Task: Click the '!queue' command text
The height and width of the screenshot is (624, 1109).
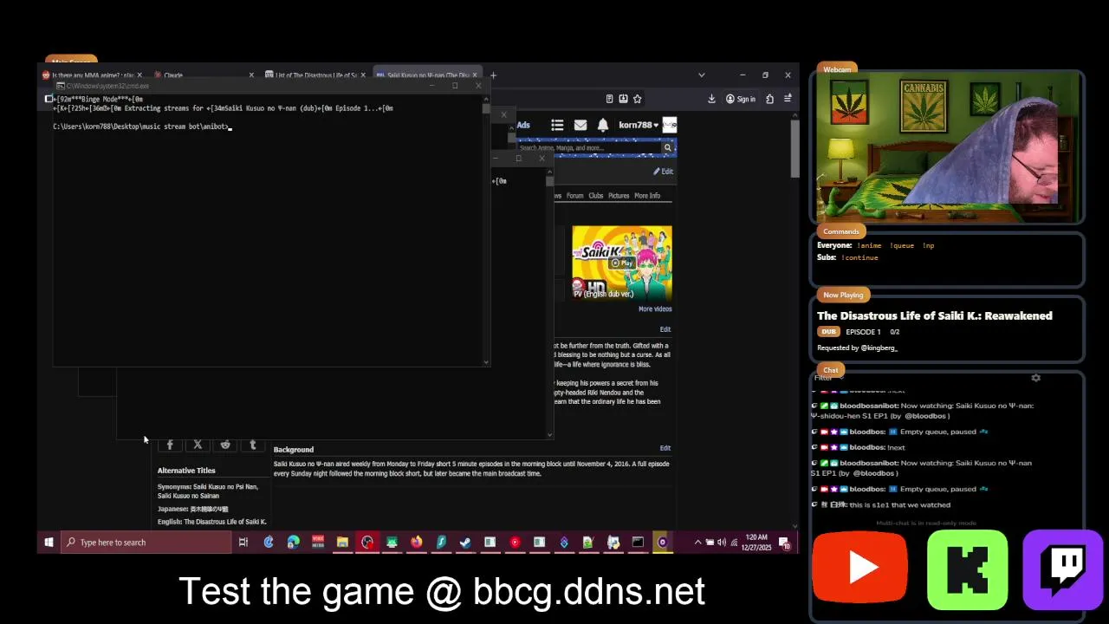Action: [x=902, y=245]
